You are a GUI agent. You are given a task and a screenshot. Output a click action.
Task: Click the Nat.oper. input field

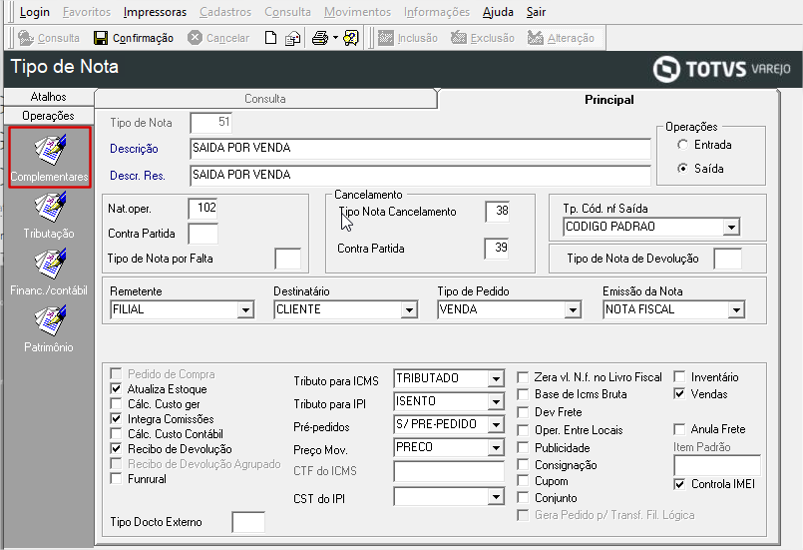pos(203,208)
